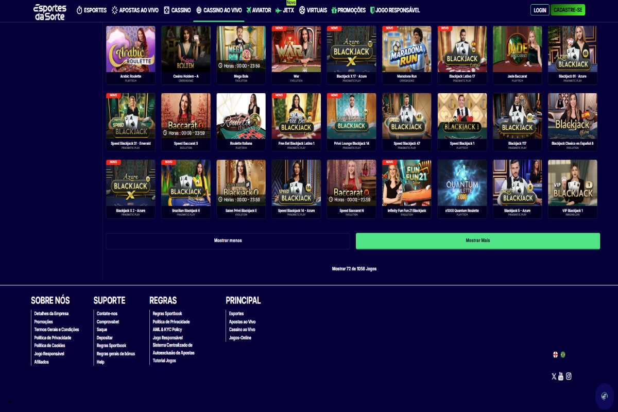Open the Regras gerais de bônus link
The width and height of the screenshot is (618, 412).
tap(116, 354)
